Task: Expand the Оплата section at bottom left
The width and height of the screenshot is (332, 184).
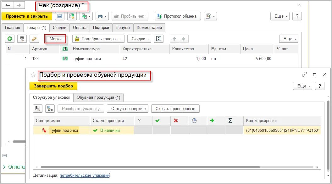Action: (x=14, y=167)
